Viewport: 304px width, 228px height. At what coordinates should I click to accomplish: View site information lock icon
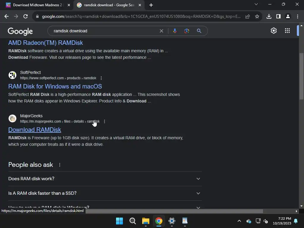click(37, 17)
